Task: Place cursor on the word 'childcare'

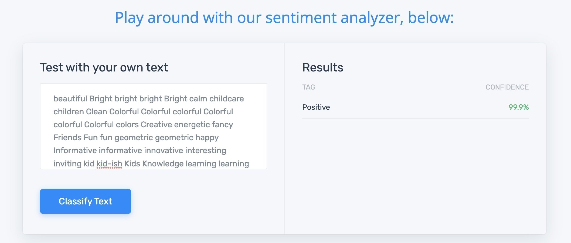Action: coord(226,99)
